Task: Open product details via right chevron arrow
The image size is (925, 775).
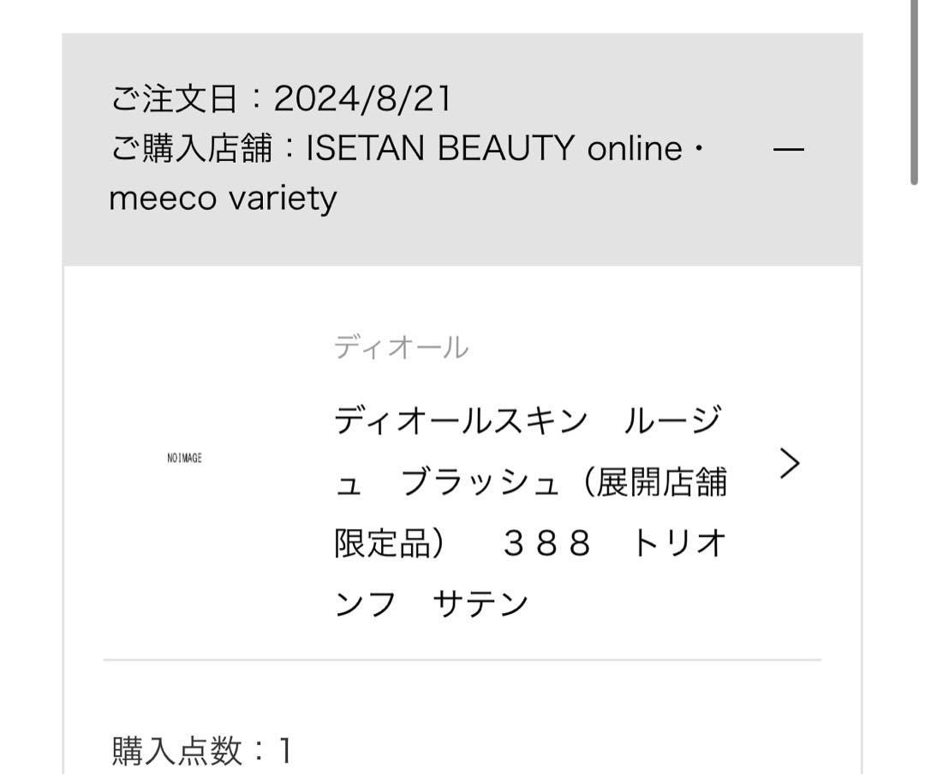Action: [790, 463]
